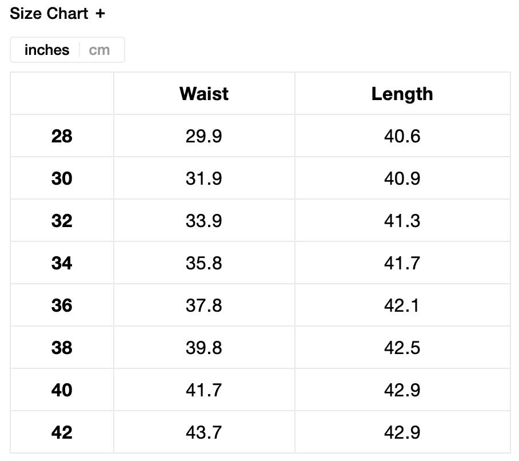Choose size 34 row label

(x=62, y=263)
